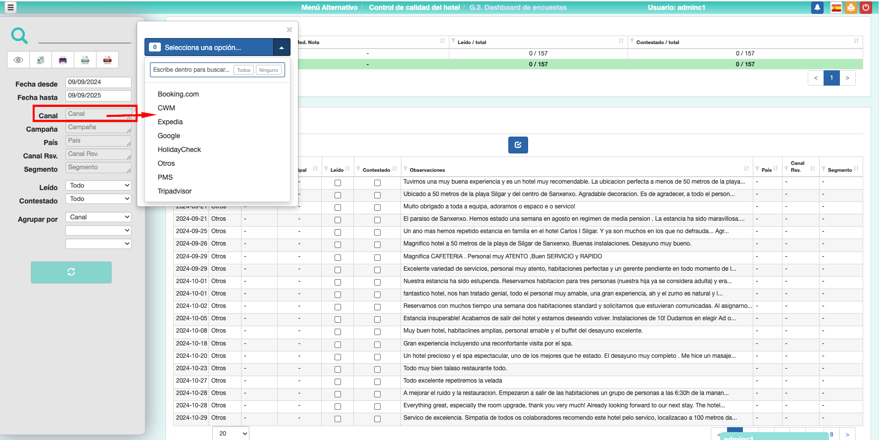The width and height of the screenshot is (879, 440).
Task: Open the hamburger menu icon
Action: (10, 7)
